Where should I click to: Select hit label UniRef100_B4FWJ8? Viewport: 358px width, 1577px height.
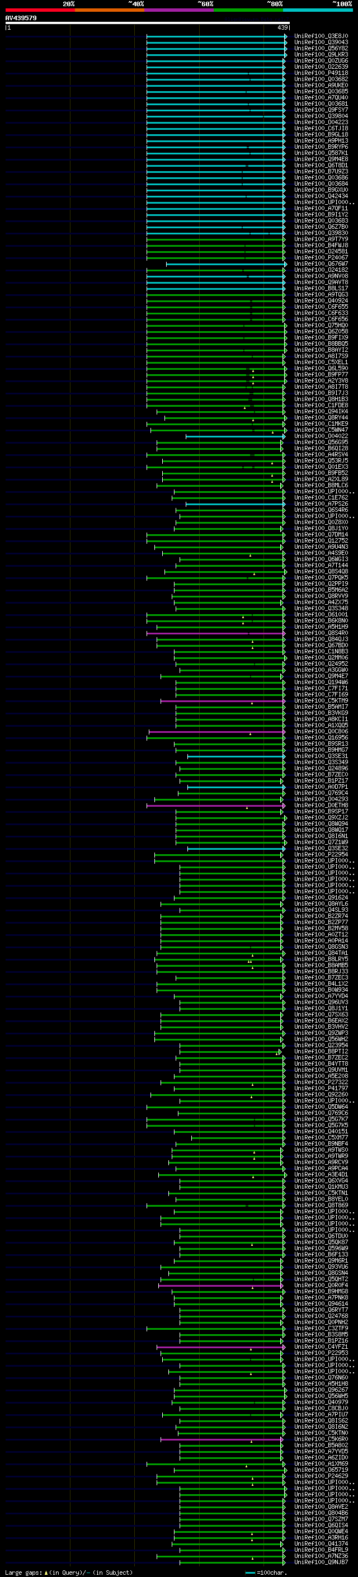[321, 246]
